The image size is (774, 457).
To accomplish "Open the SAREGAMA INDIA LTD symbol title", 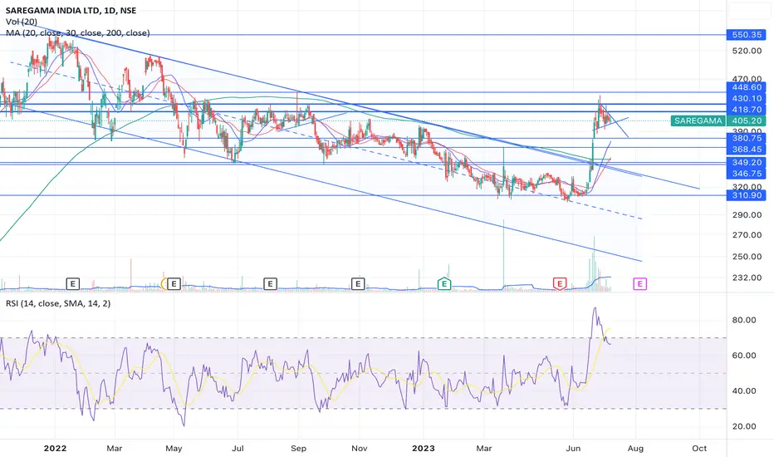I will [x=71, y=10].
